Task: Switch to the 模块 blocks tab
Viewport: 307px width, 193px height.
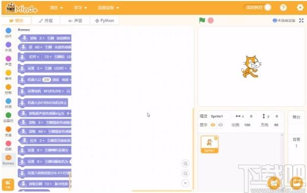Action: point(16,20)
